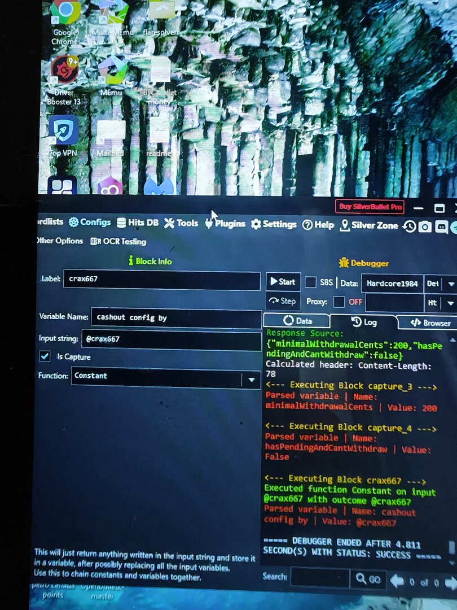Viewport: 457px width, 610px height.
Task: Expand the Function dropdown set to Constant
Action: 251,380
